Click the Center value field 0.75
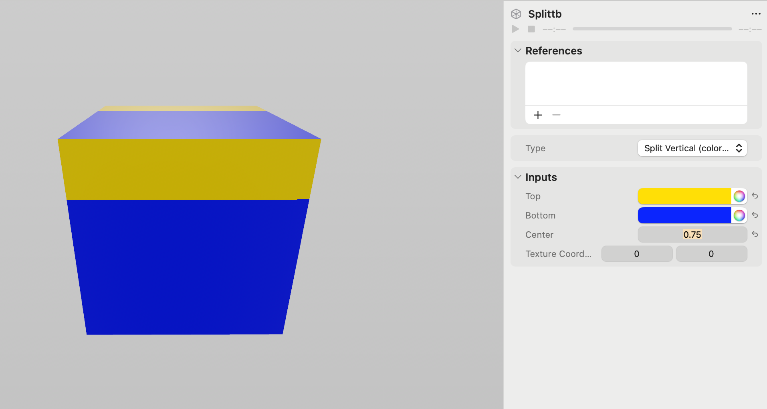The width and height of the screenshot is (767, 409). coord(692,235)
